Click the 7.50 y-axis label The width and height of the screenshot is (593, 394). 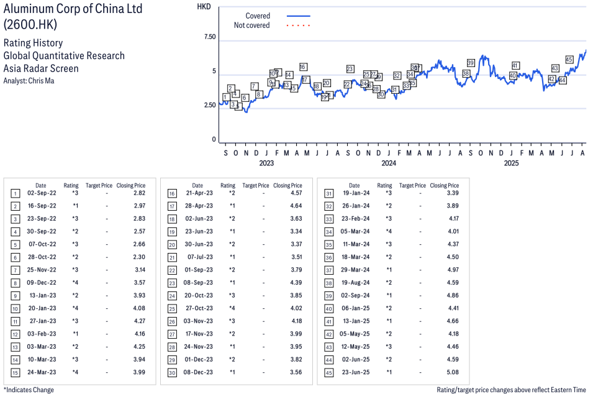(210, 37)
